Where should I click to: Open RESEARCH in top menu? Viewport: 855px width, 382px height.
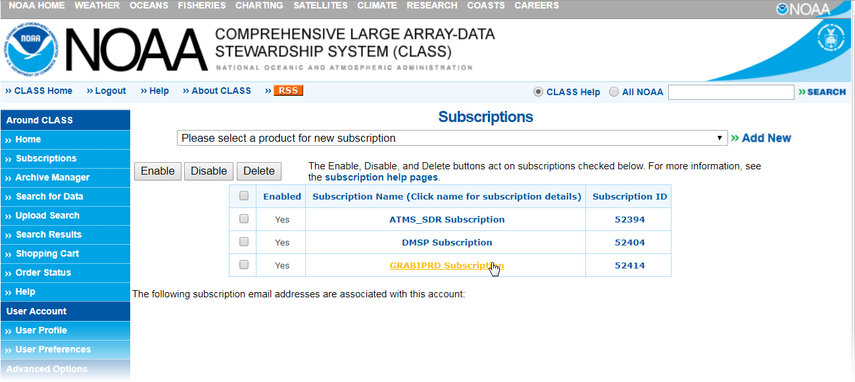432,5
